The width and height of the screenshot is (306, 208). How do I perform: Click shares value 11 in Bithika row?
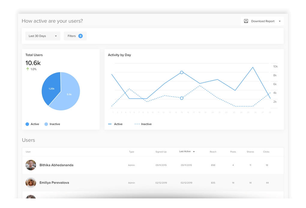[250, 165]
